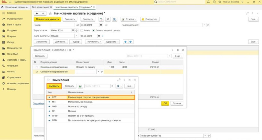Click the favorite star beside Начисления title
This screenshot has height=140, width=262.
pyautogui.click(x=48, y=80)
